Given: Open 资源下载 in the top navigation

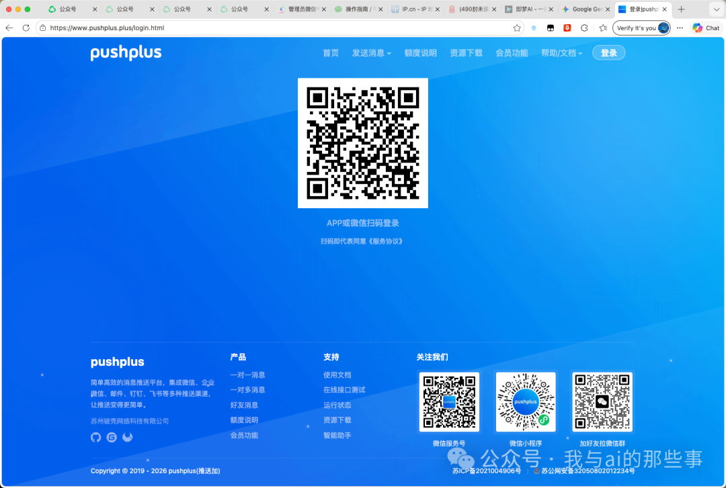Looking at the screenshot, I should (467, 53).
